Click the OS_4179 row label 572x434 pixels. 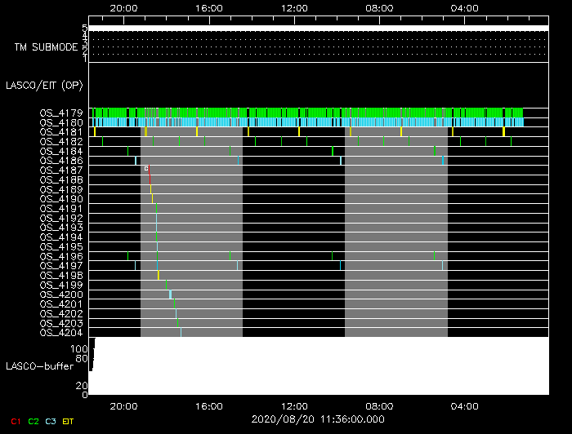[x=60, y=113]
